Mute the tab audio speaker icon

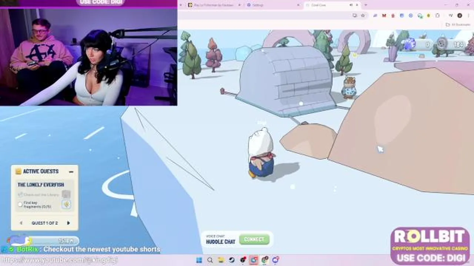351,5
